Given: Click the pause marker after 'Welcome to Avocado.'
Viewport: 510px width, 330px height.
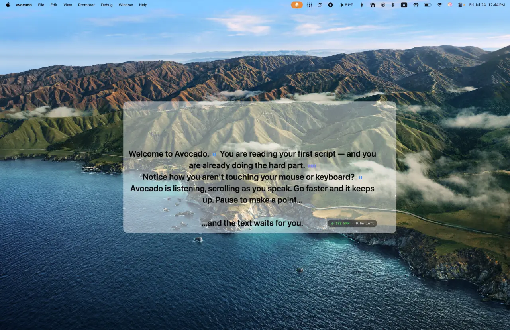Looking at the screenshot, I should click(214, 154).
